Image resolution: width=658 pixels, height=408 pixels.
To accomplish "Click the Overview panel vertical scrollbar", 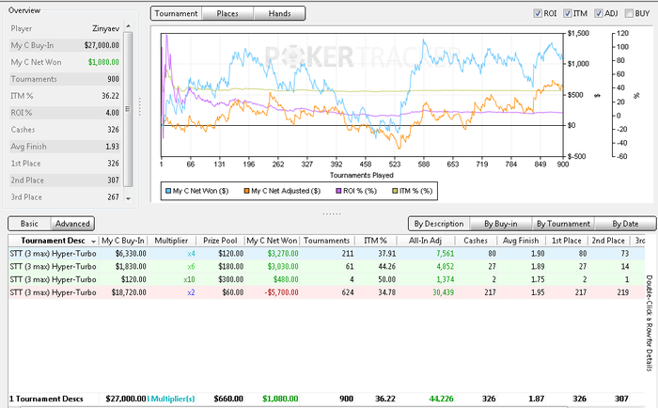I will pyautogui.click(x=129, y=108).
